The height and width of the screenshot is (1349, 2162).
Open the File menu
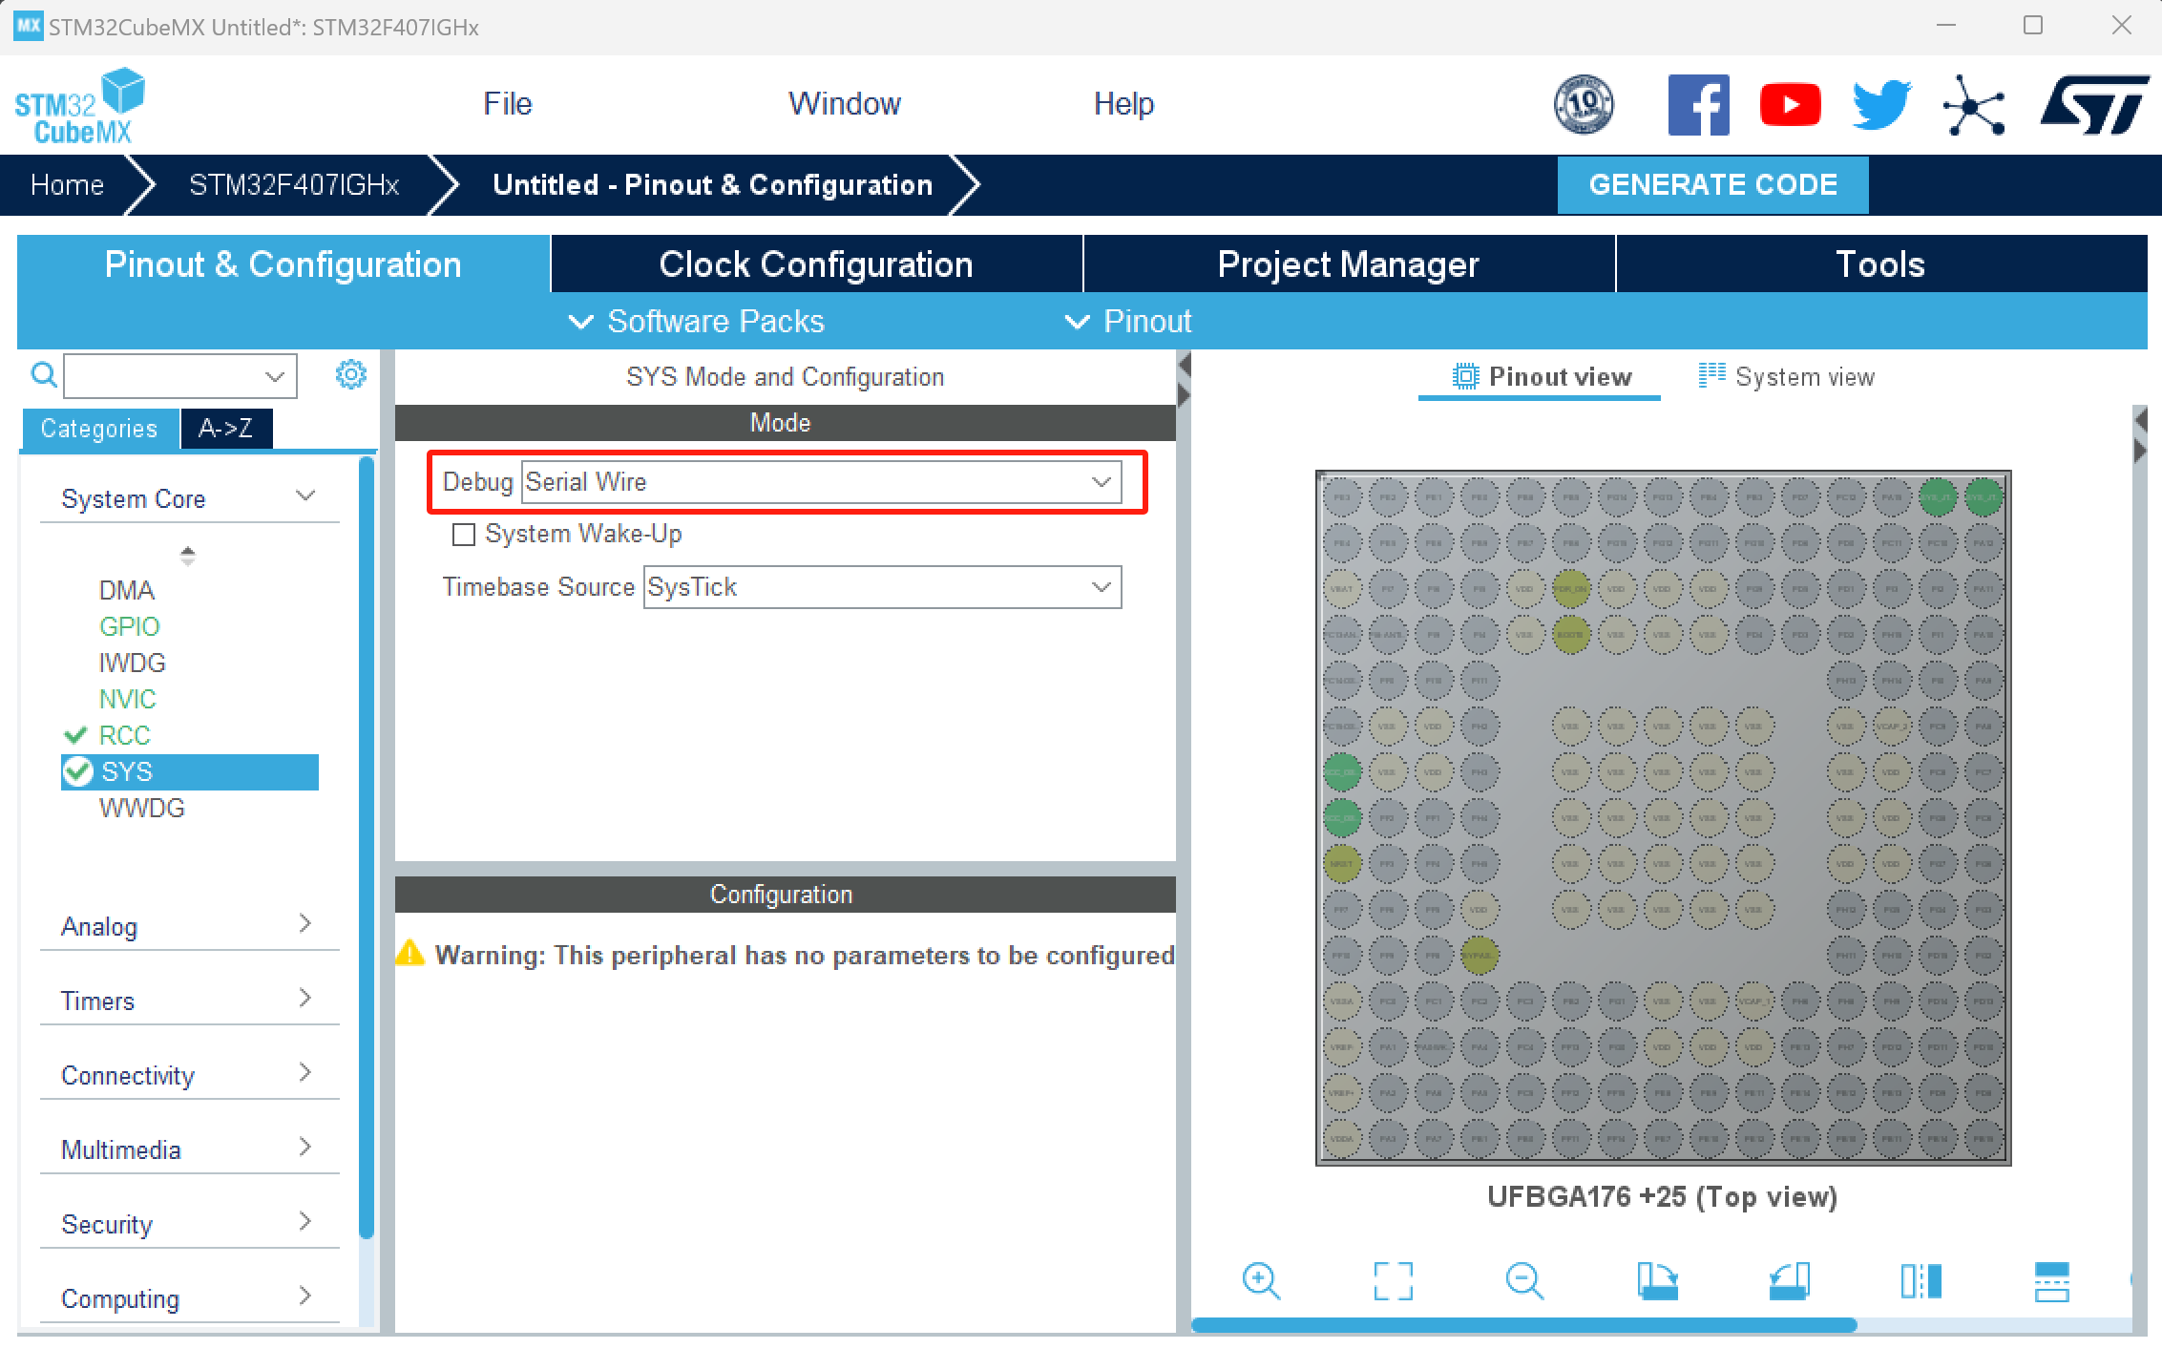tap(507, 103)
